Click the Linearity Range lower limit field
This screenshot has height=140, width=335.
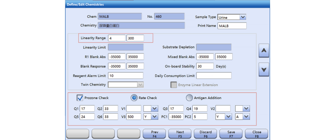tap(117, 38)
